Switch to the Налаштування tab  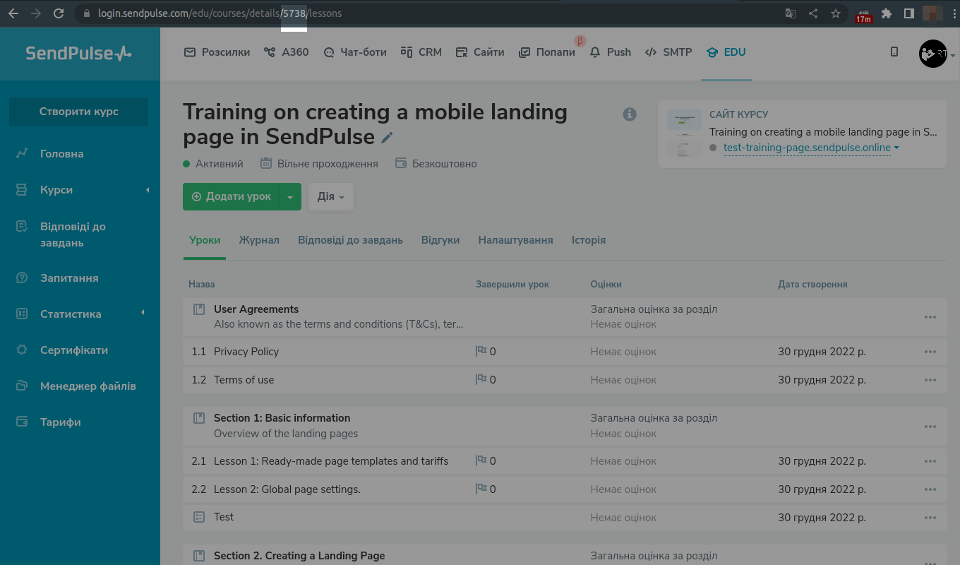click(x=515, y=240)
